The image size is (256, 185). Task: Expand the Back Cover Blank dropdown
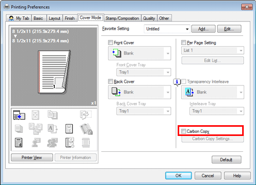click(x=139, y=92)
